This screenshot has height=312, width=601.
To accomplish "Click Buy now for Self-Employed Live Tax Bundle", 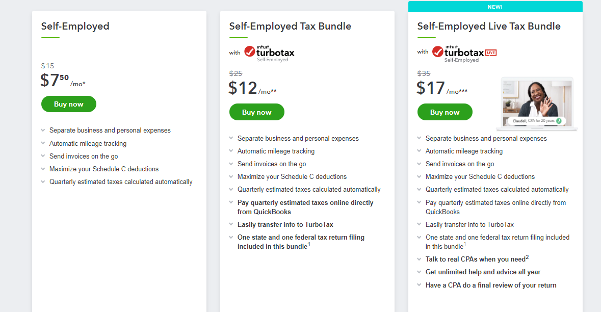I will (x=445, y=112).
